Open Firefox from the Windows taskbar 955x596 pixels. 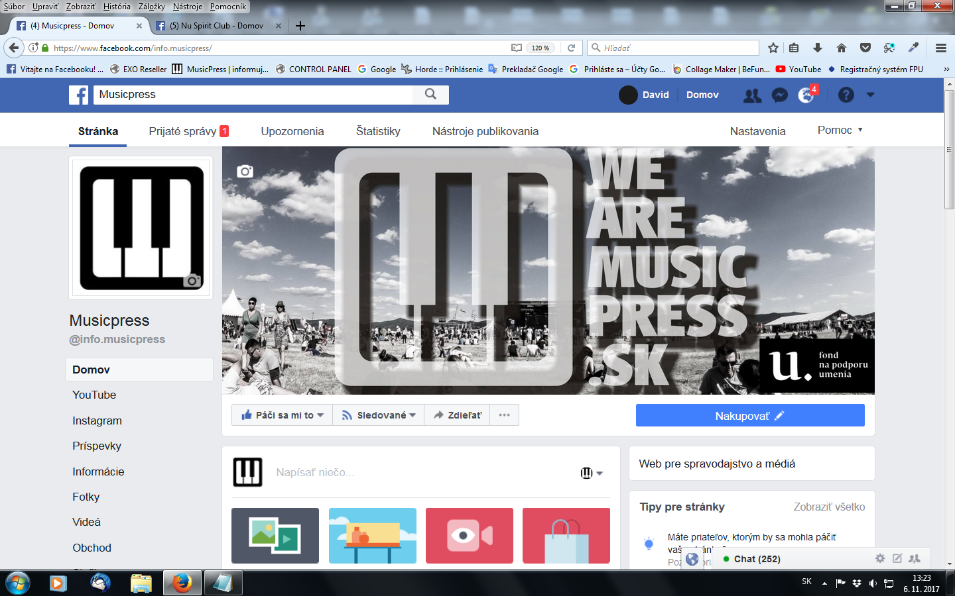click(x=182, y=583)
